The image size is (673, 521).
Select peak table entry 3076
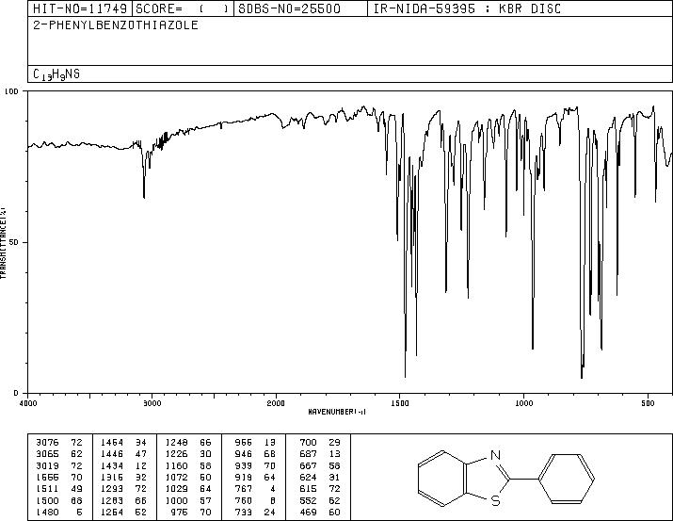(59, 442)
